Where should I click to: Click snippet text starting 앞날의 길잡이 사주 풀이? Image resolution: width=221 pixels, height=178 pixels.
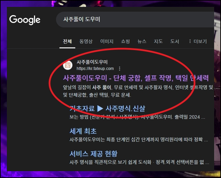[138, 87]
